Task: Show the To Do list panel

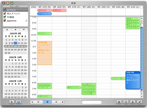Action: coord(126,102)
